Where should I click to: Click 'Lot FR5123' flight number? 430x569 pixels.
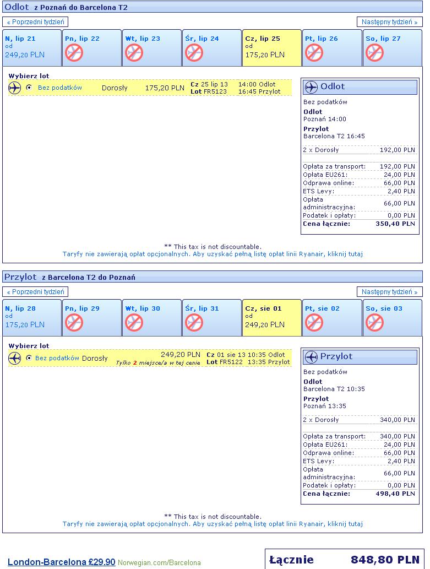209,91
